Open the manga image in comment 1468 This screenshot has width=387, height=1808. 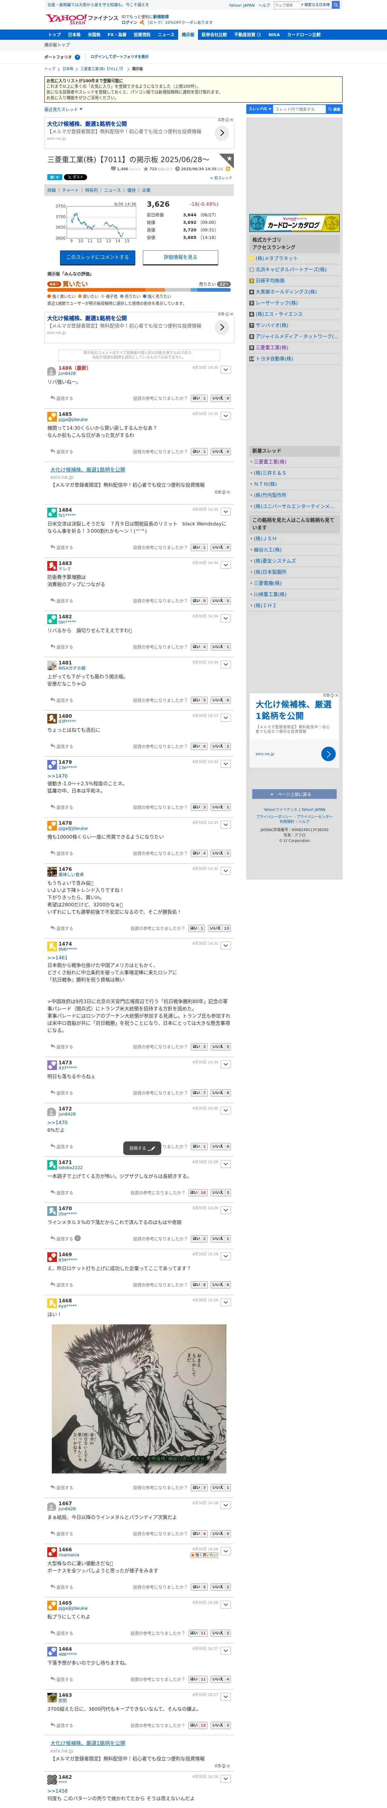(139, 1398)
